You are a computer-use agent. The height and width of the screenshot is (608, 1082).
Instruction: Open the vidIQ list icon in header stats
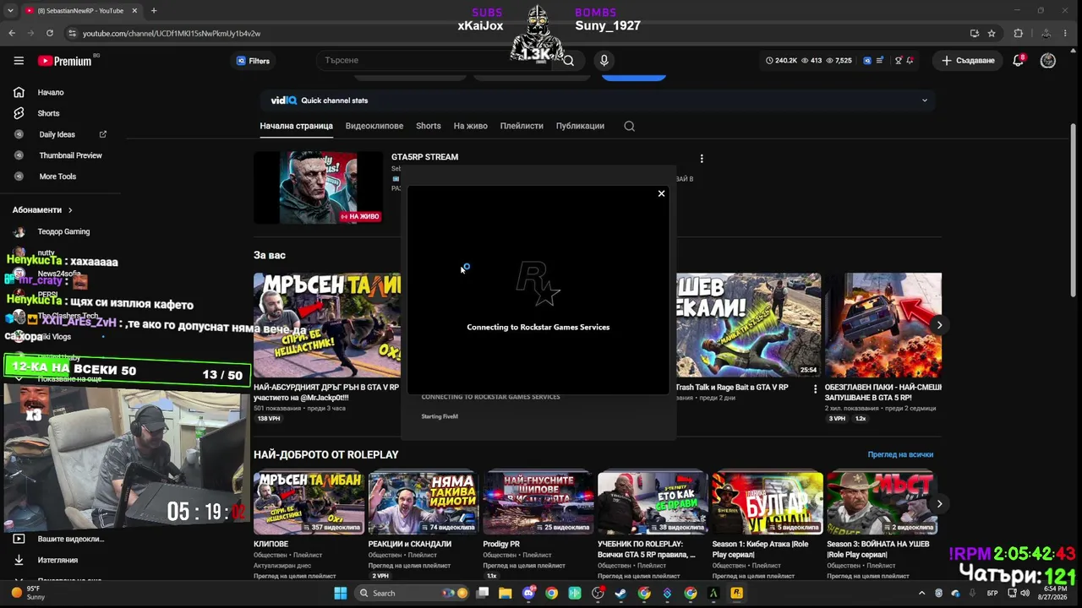[x=881, y=61]
